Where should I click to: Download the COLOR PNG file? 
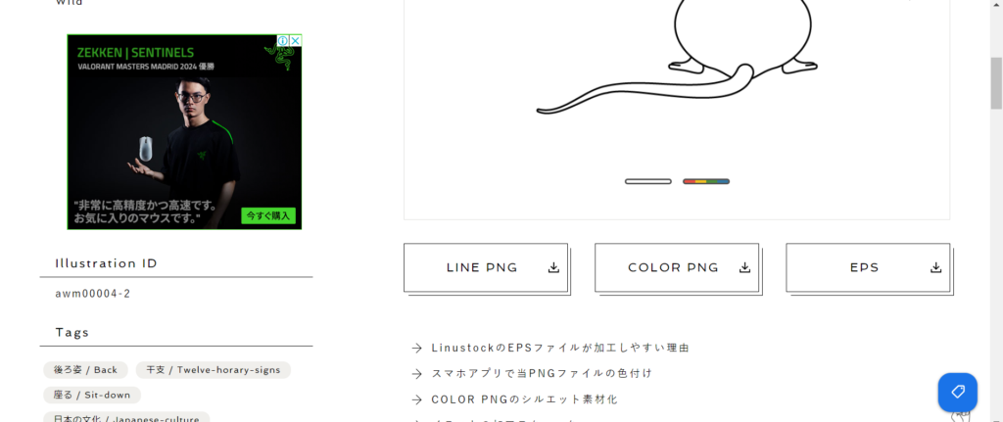click(677, 267)
